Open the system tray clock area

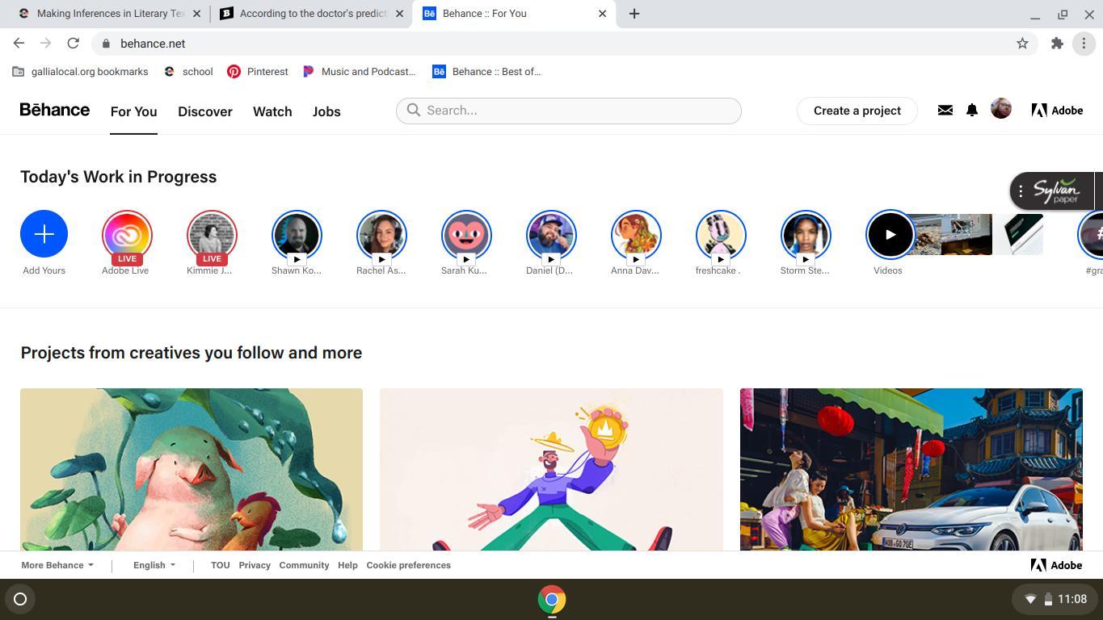[x=1055, y=599]
